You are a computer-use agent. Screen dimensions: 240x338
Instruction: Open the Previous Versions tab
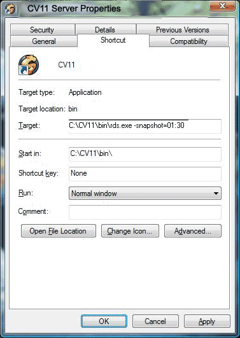[x=182, y=29]
